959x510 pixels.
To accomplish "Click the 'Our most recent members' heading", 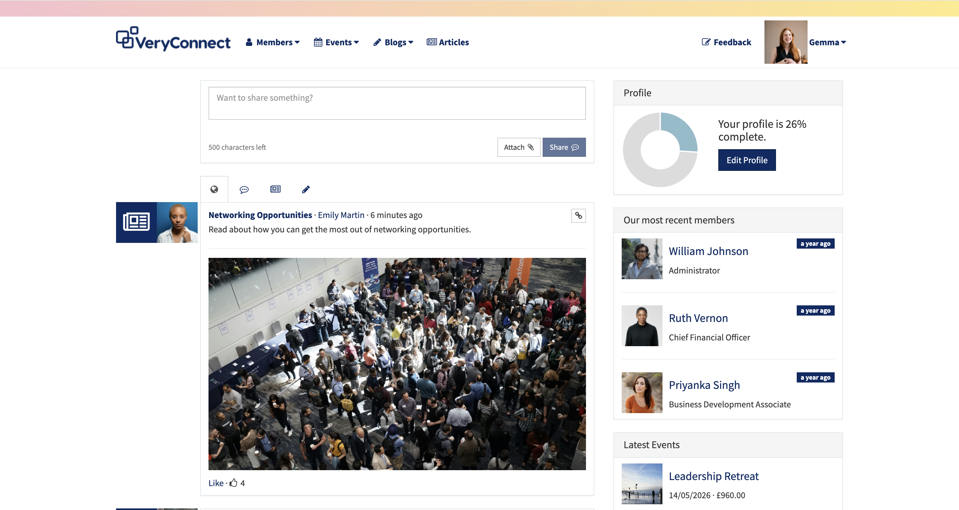I will 679,220.
